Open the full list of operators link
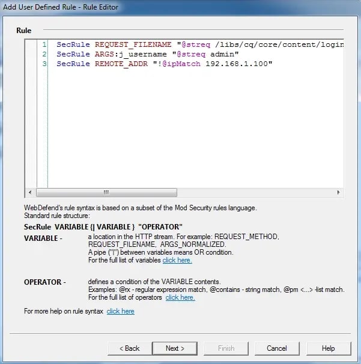The width and height of the screenshot is (361, 364). point(180,297)
